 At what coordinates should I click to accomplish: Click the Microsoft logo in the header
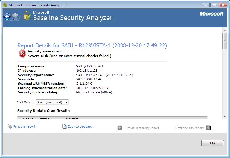tap(211, 14)
